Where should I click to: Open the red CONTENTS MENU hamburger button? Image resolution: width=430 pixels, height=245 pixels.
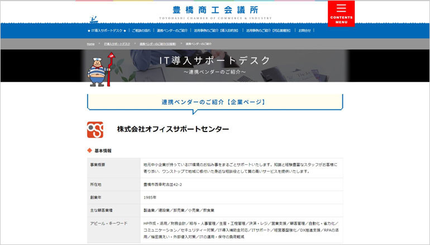341,14
